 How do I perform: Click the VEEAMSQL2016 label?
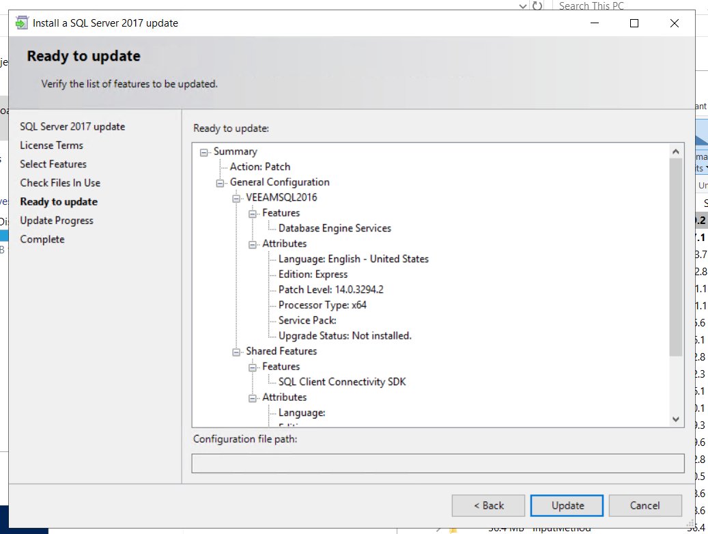(281, 197)
